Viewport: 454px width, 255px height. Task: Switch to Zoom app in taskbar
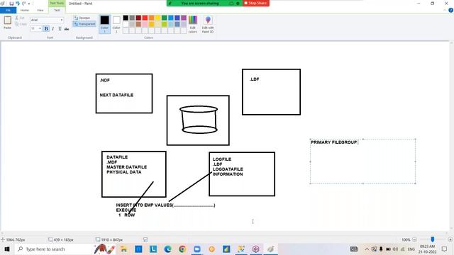click(x=197, y=249)
